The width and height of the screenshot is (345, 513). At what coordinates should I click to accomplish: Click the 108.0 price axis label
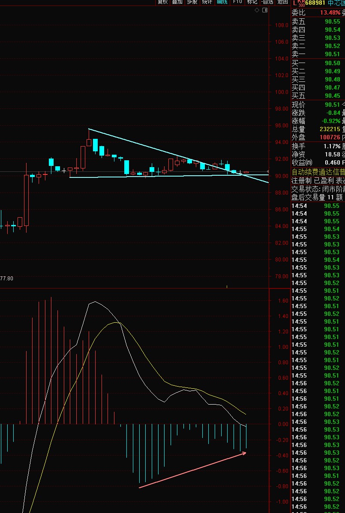tap(282, 25)
